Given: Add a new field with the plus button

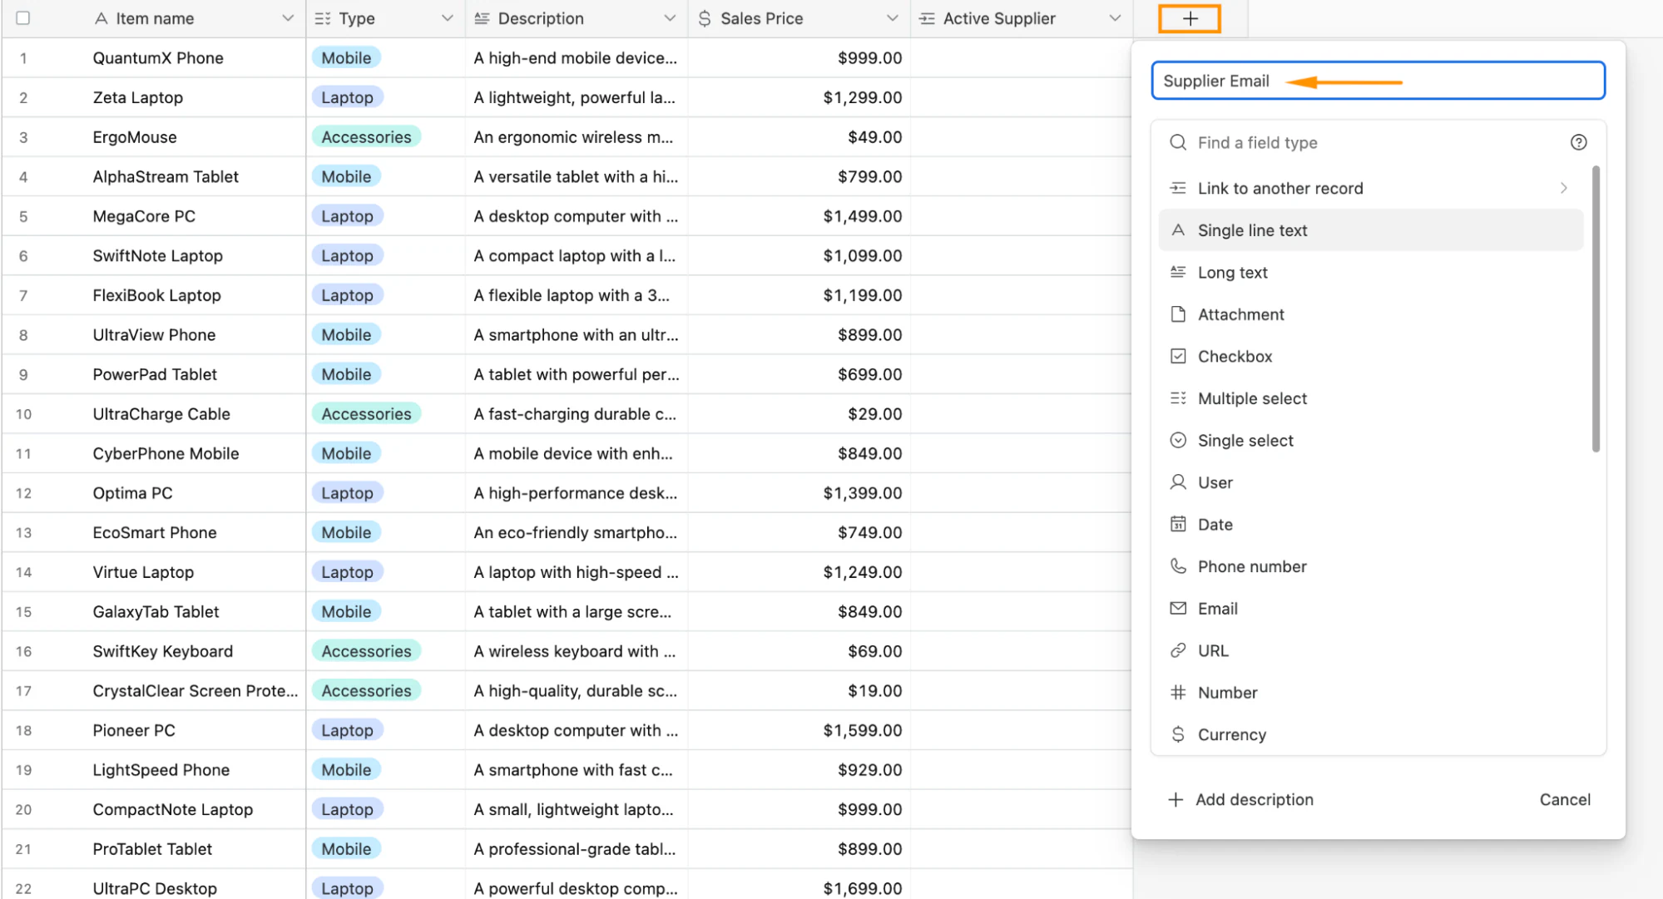Looking at the screenshot, I should 1190,18.
